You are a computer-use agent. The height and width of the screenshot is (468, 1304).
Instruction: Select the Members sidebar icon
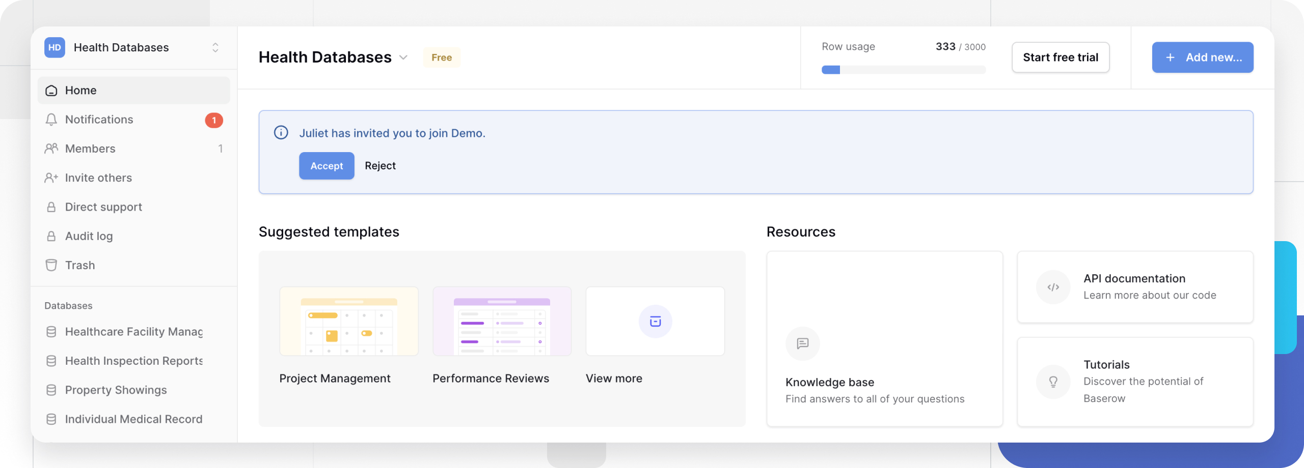(x=51, y=148)
